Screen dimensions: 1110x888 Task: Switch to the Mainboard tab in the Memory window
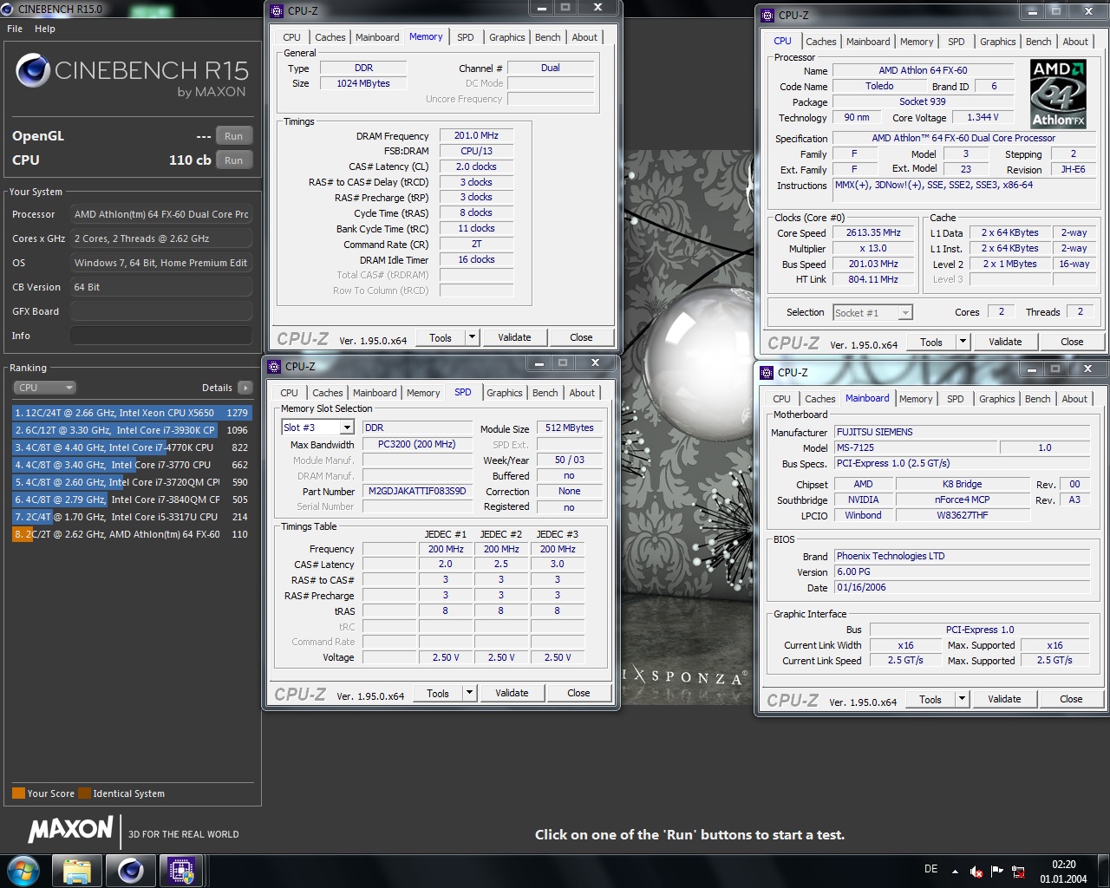click(x=377, y=37)
